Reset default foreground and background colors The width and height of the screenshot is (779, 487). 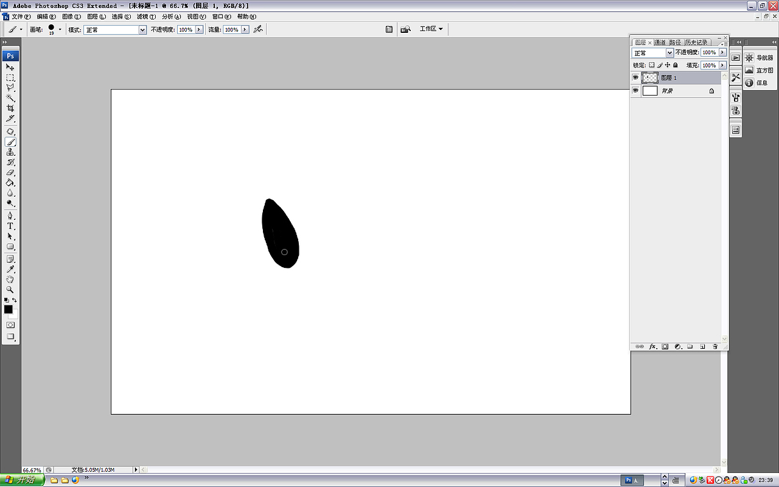pos(7,300)
